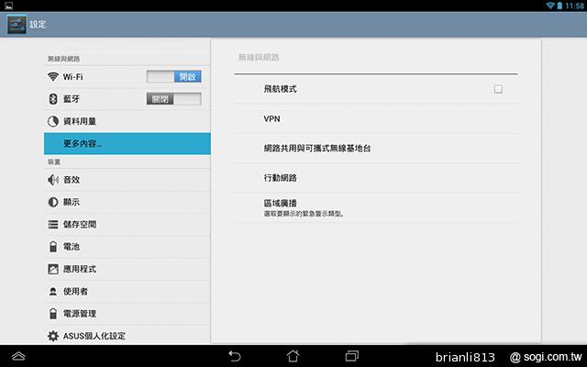Open the 電池 battery entry
The image size is (587, 367).
[127, 247]
